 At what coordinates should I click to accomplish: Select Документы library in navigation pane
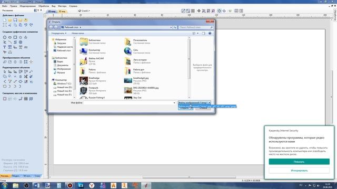pos(61,65)
